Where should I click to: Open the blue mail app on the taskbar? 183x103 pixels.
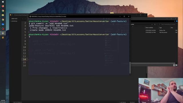click(3, 24)
